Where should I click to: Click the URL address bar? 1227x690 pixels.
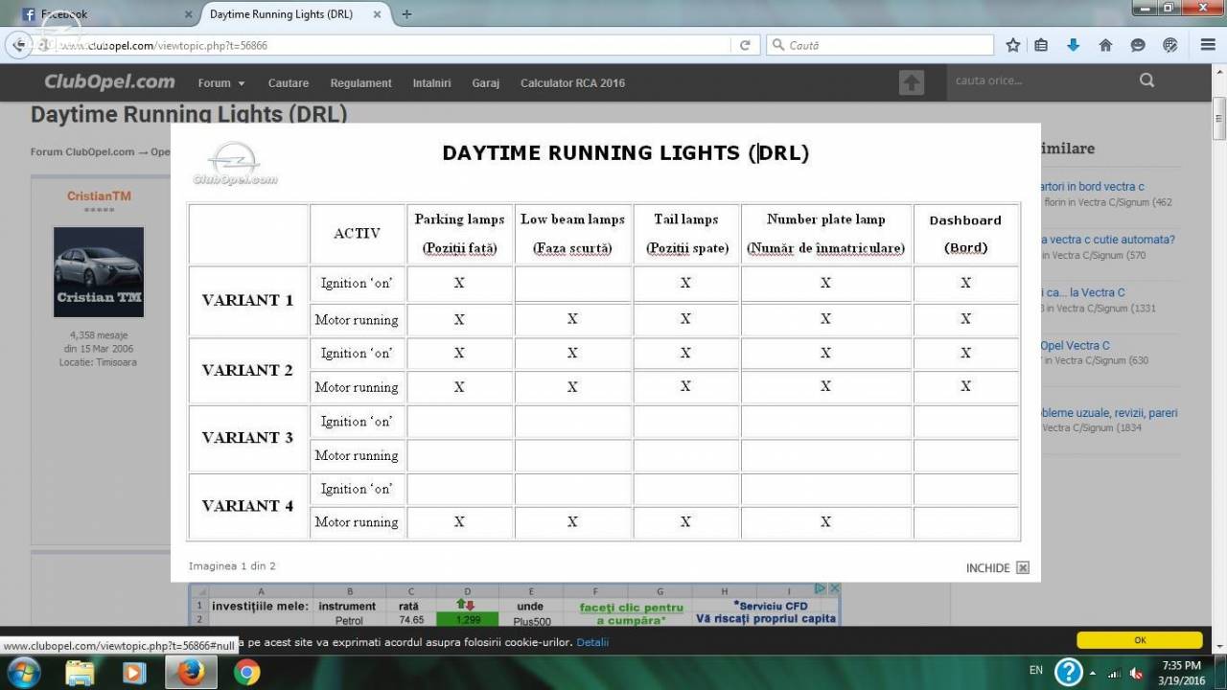pos(393,45)
